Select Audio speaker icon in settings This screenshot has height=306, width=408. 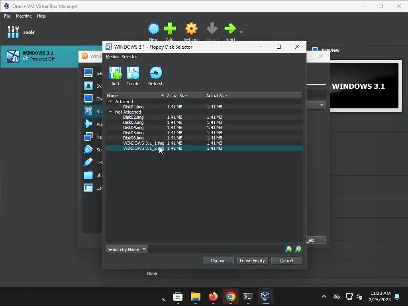point(88,124)
